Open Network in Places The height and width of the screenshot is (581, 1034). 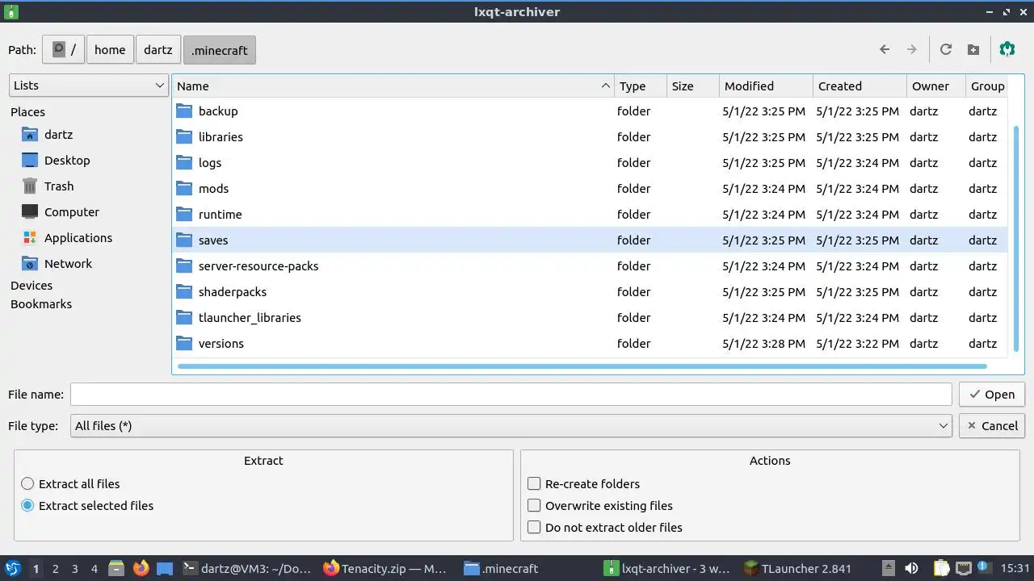coord(68,264)
